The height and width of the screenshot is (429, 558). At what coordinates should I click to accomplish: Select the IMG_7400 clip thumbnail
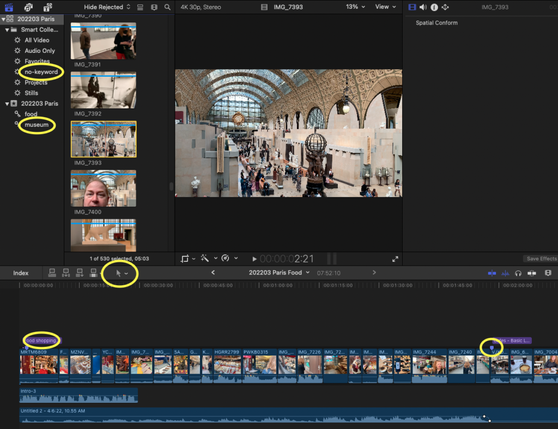[103, 188]
